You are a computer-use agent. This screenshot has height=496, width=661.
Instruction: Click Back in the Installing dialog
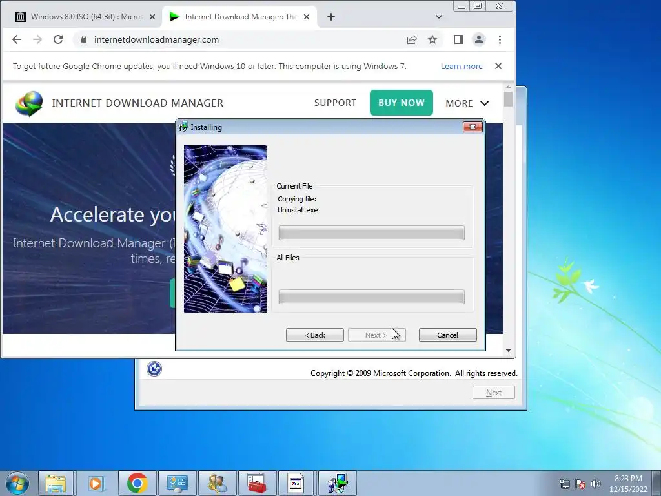point(315,335)
